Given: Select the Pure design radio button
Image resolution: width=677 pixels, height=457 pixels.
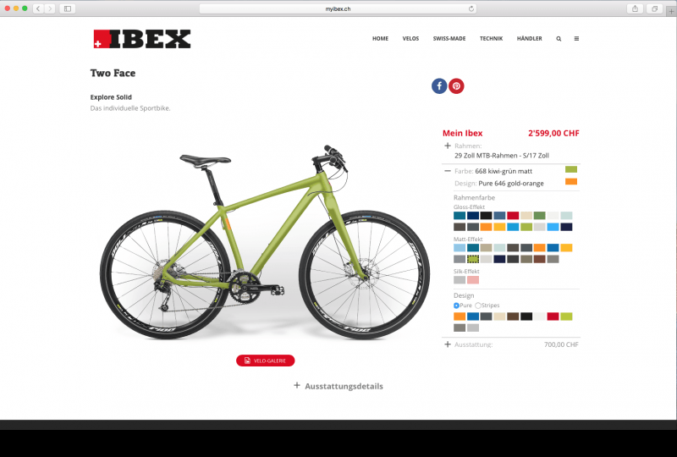Looking at the screenshot, I should click(x=456, y=306).
